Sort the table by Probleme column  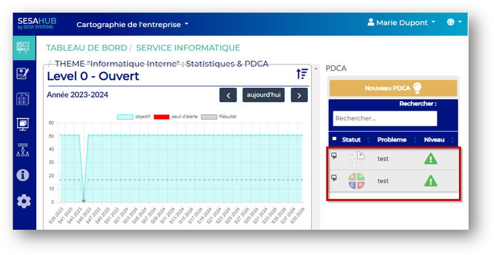392,140
